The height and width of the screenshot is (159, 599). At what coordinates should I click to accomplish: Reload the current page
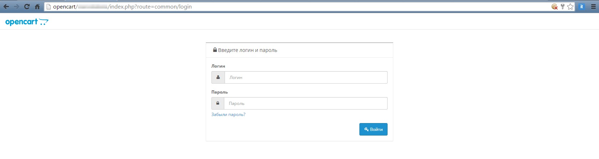click(27, 6)
